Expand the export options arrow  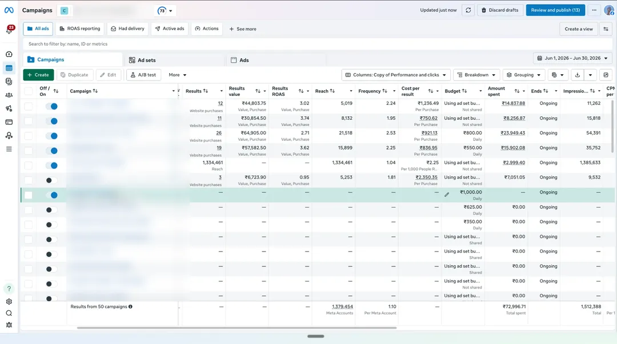click(590, 75)
